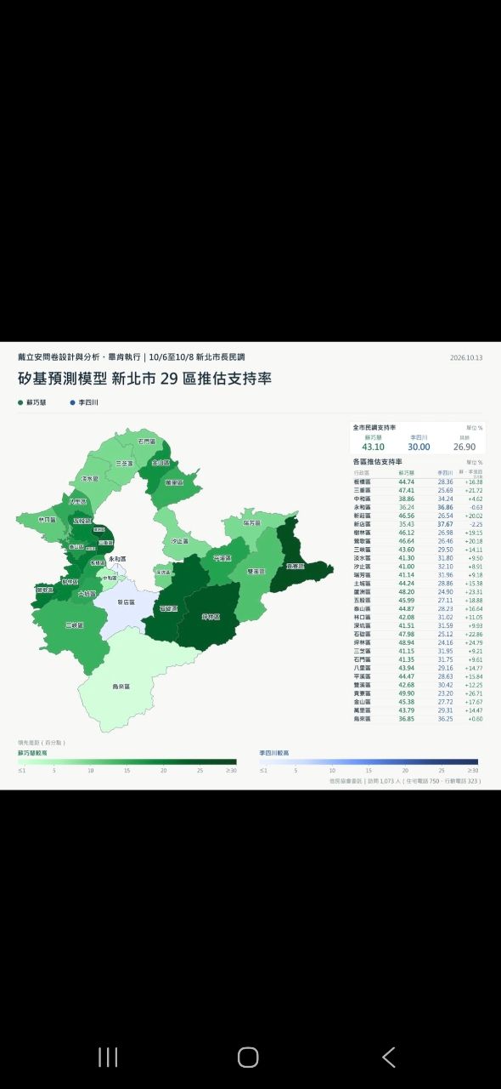This screenshot has width=501, height=1089.
Task: Click 萬里區 label on the map
Action: [x=175, y=482]
